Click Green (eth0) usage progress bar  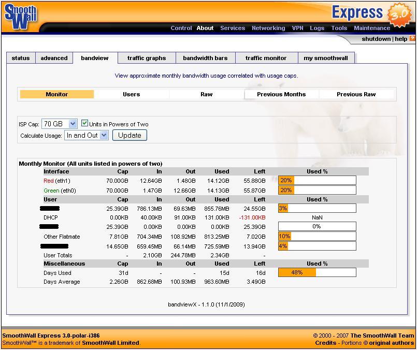point(317,190)
